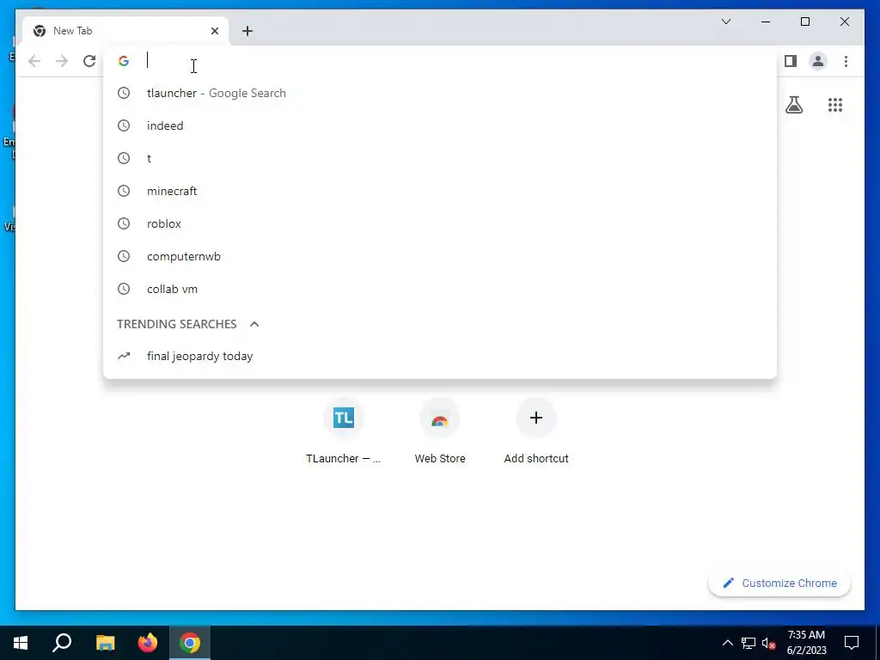This screenshot has height=660, width=880.
Task: Open the Web Store shortcut
Action: point(440,431)
